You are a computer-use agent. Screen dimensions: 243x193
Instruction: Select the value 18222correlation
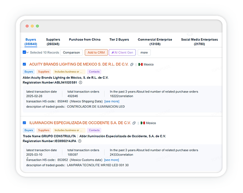coord(122,96)
